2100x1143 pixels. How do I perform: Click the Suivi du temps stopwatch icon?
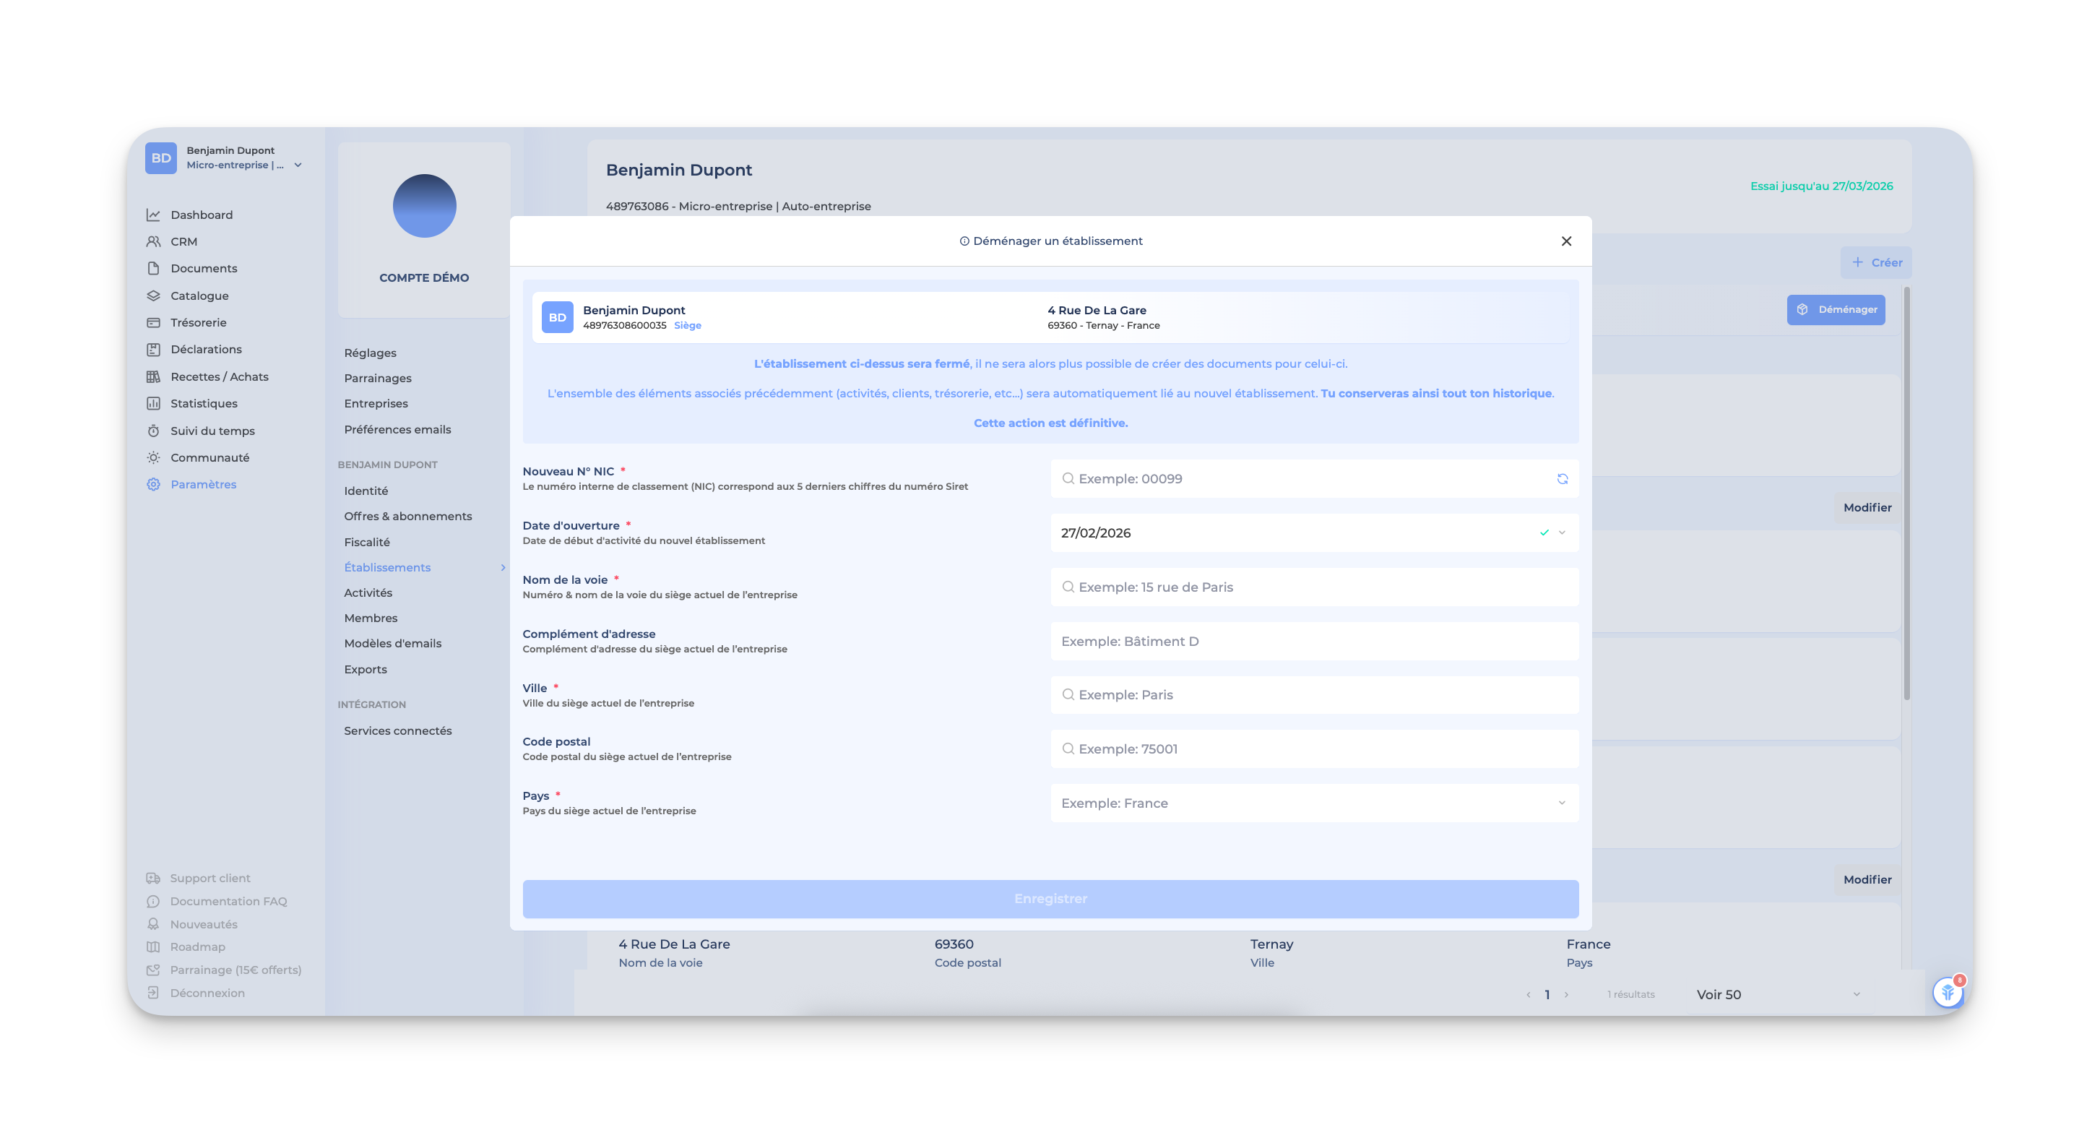point(153,431)
